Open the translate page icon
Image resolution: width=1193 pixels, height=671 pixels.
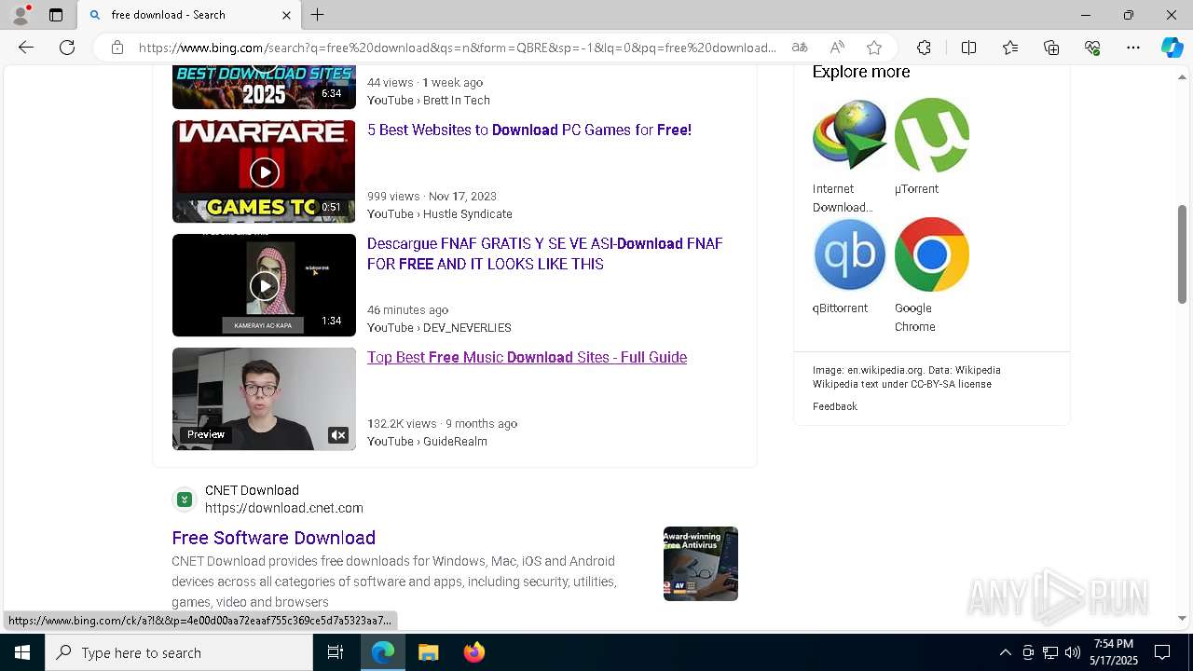tap(800, 48)
